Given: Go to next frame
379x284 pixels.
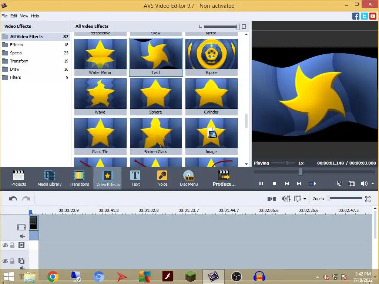Looking at the screenshot, I should (x=299, y=184).
